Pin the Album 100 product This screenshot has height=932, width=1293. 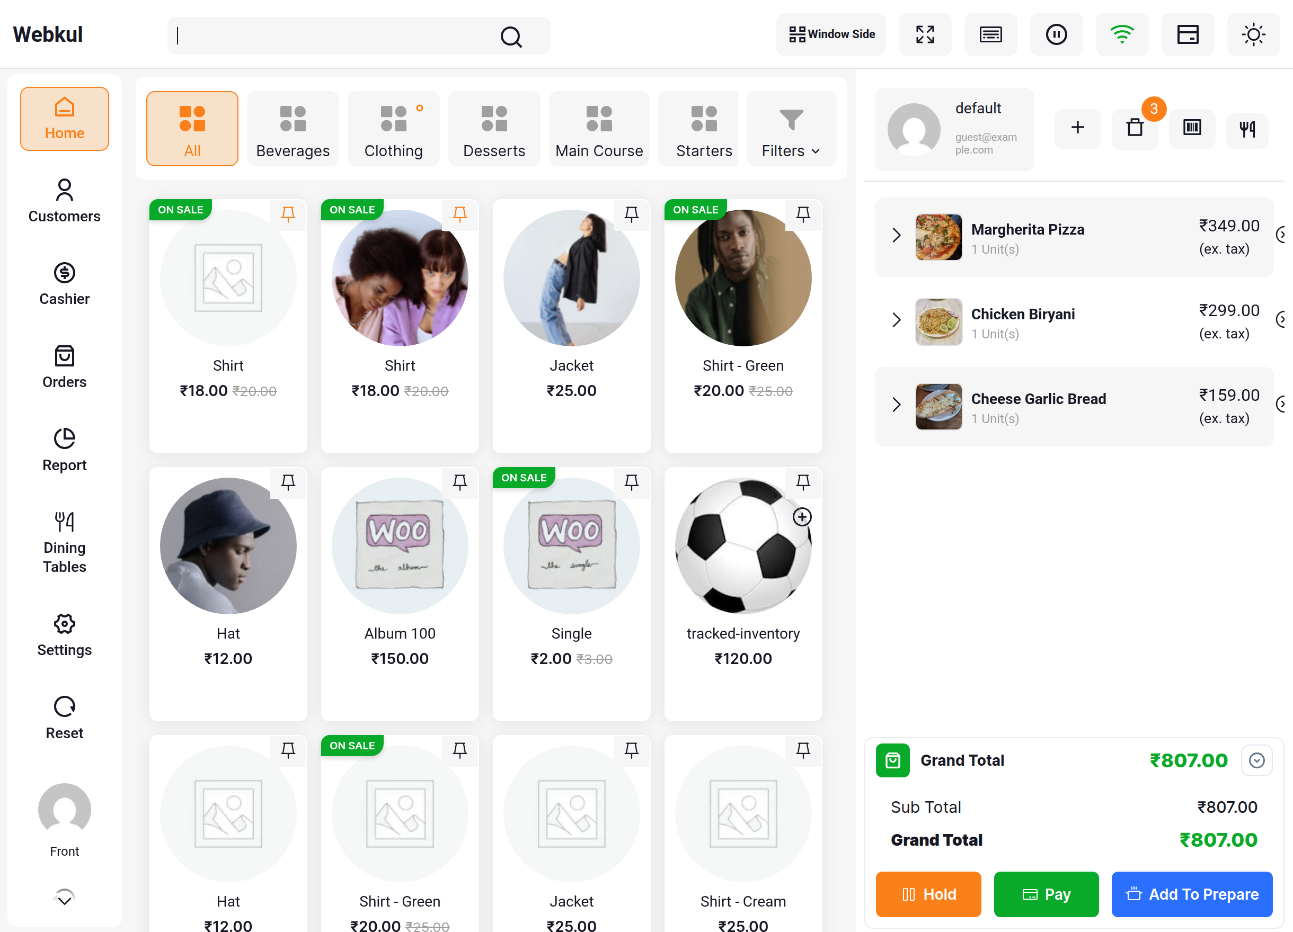pyautogui.click(x=459, y=482)
